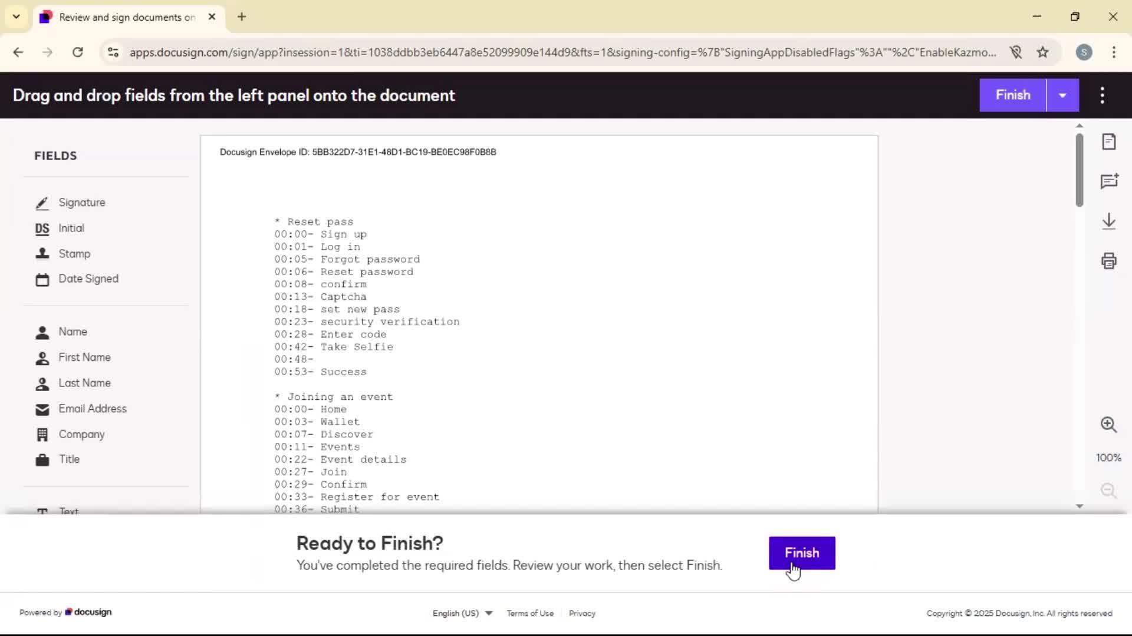Click Finish in Ready to Finish bar
This screenshot has height=636, width=1132.
tap(802, 553)
